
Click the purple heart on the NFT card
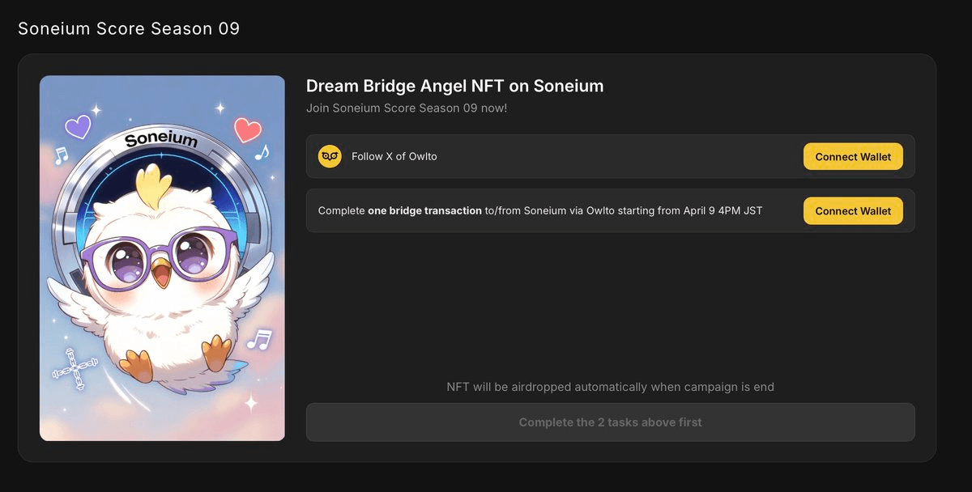79,126
